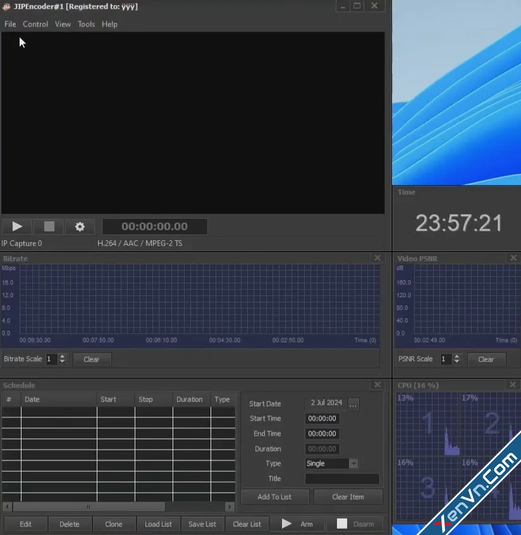Click the PSNR Scale number field
521x535 pixels.
(x=446, y=359)
